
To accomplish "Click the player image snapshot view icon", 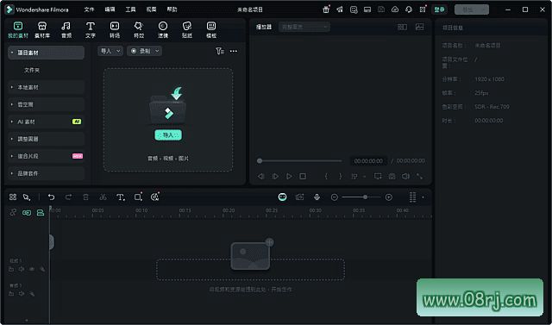I will coord(420,27).
